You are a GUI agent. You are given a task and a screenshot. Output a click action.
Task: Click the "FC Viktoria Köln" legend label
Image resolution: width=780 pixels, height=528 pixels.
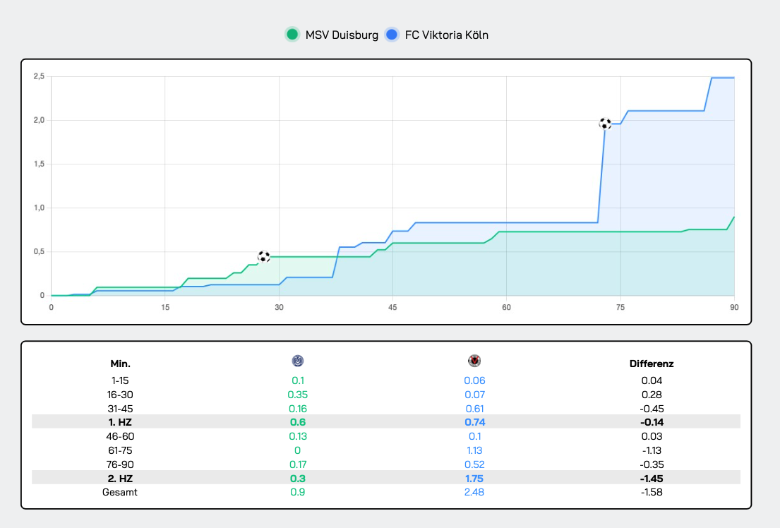447,35
